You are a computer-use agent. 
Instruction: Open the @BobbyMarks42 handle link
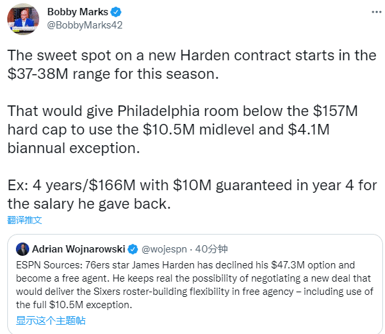85,25
